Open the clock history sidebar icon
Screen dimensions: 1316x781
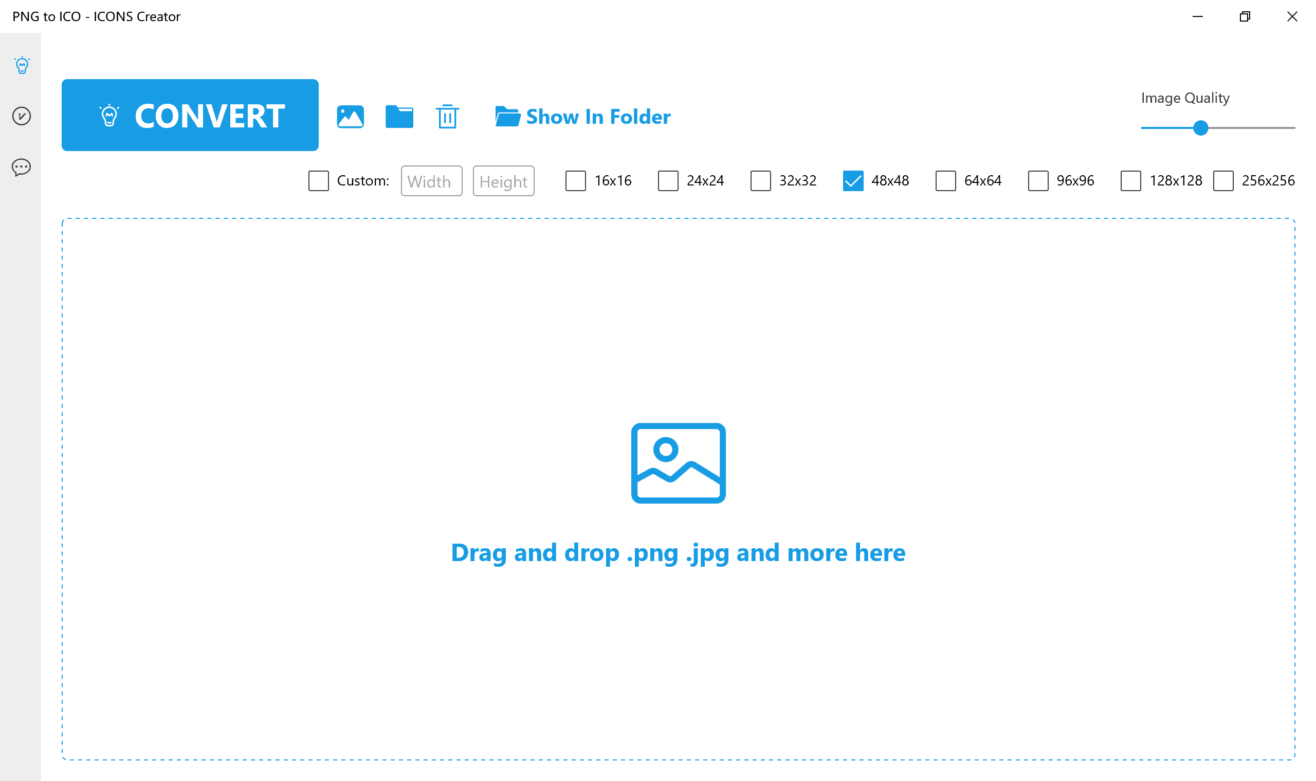[x=22, y=116]
